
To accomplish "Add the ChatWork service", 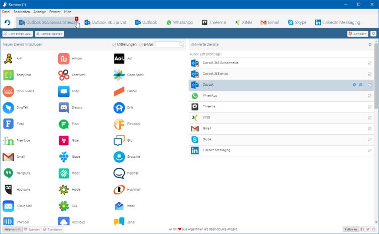I will tap(72, 75).
